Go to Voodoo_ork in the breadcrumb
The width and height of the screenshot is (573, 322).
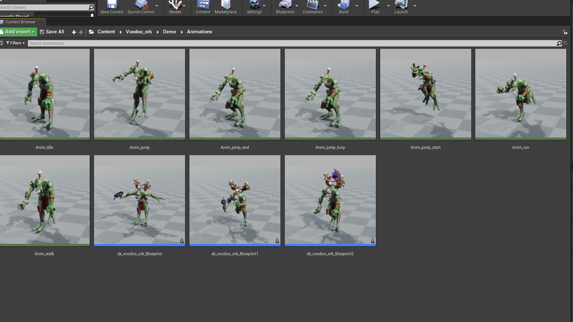pyautogui.click(x=139, y=32)
